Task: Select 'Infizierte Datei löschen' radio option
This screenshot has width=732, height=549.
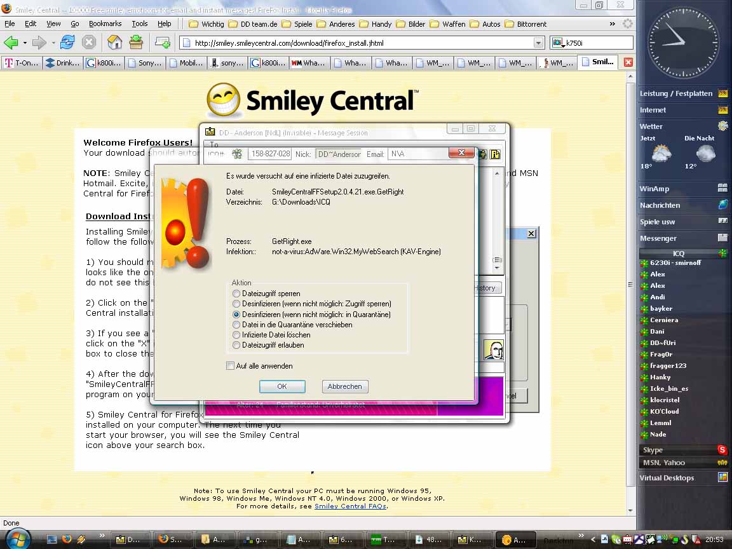Action: pos(236,335)
